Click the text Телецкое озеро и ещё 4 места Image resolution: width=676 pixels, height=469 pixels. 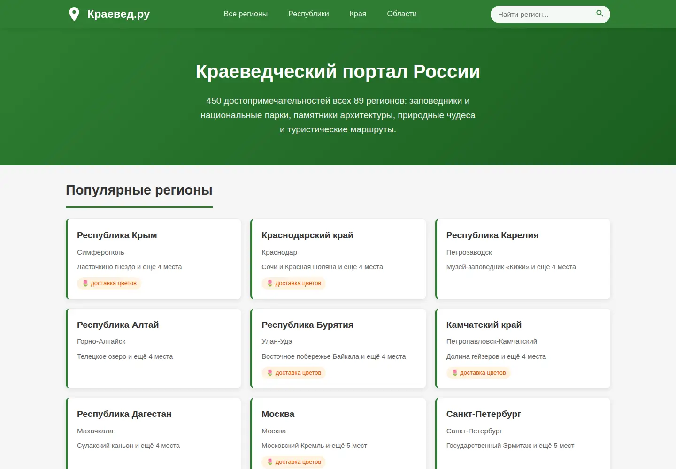(125, 356)
